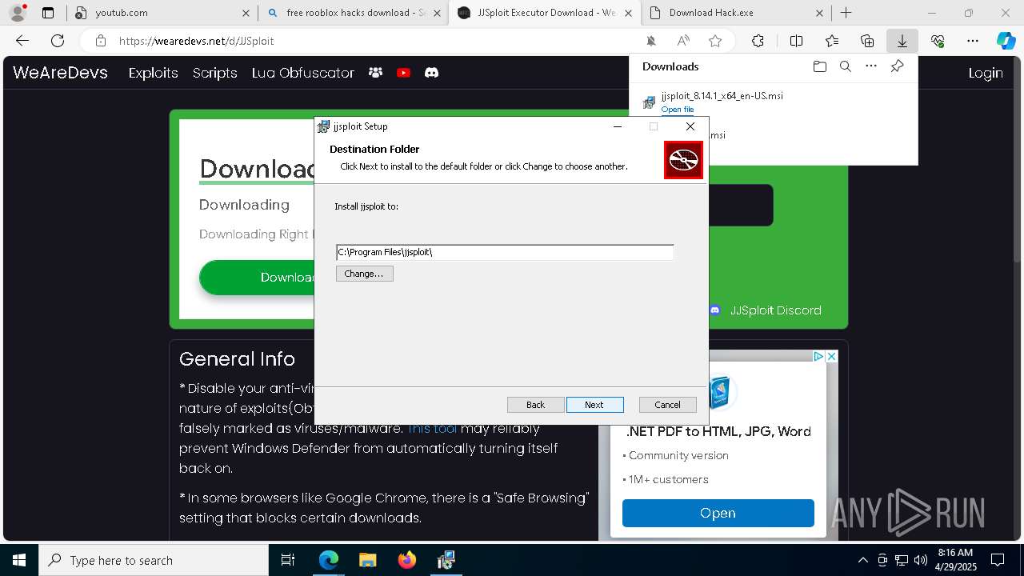Refresh the current page
1024x576 pixels.
point(58,41)
